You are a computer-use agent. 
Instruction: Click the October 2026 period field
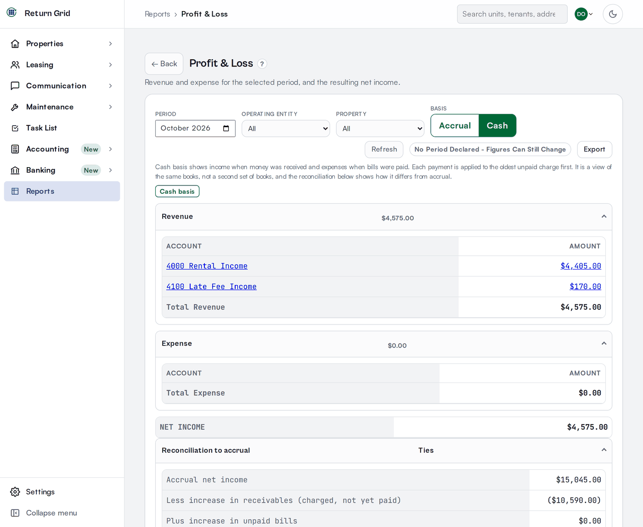click(x=195, y=129)
